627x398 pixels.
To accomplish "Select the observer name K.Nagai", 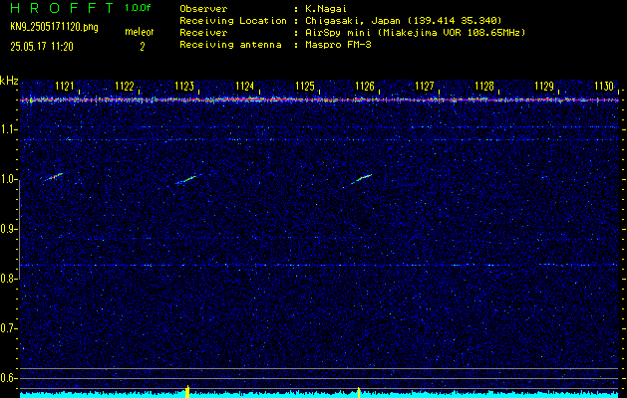I will tap(326, 9).
